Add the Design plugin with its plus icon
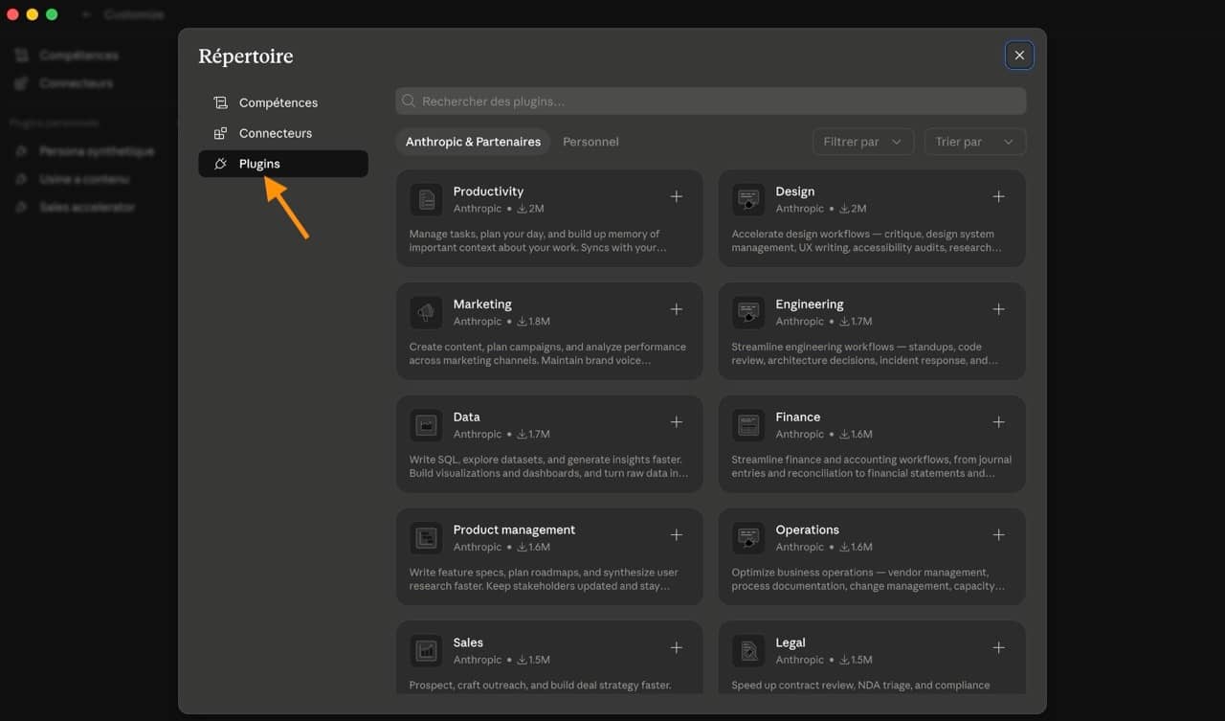This screenshot has width=1225, height=721. (x=998, y=196)
